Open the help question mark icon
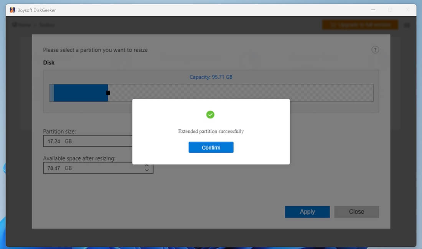The width and height of the screenshot is (422, 249). pos(375,50)
